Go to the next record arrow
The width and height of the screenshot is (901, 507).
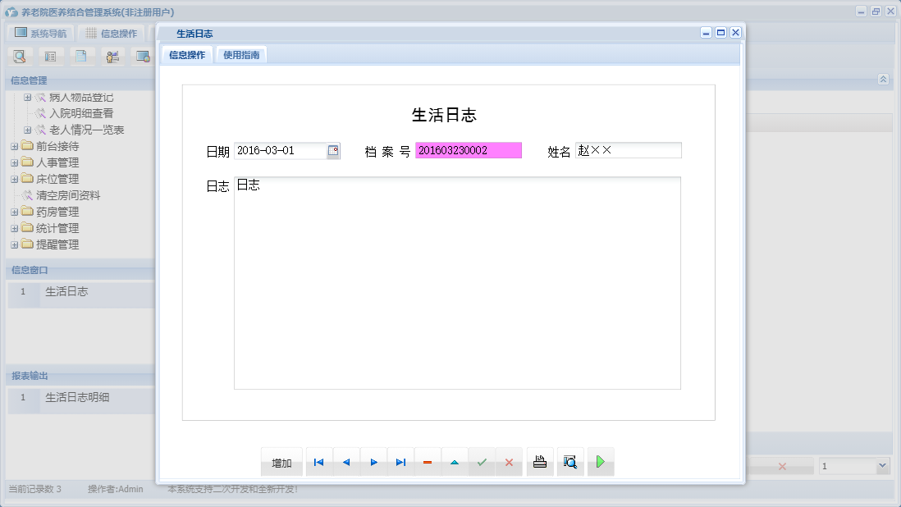tap(373, 462)
